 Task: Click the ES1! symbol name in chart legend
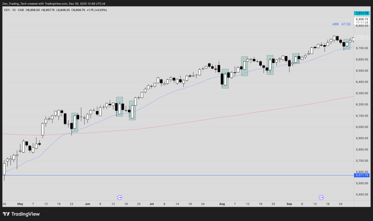click(x=7, y=10)
